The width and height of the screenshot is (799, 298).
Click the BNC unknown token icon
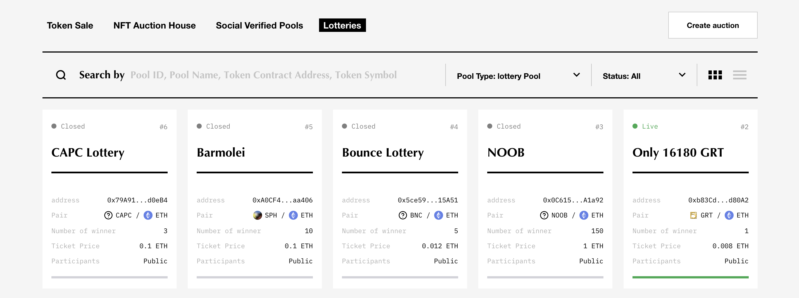[x=403, y=215]
